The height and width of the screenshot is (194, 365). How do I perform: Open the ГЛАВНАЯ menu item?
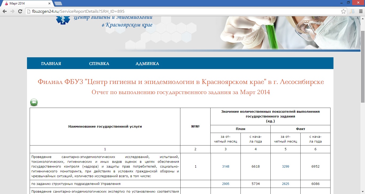[x=51, y=64]
